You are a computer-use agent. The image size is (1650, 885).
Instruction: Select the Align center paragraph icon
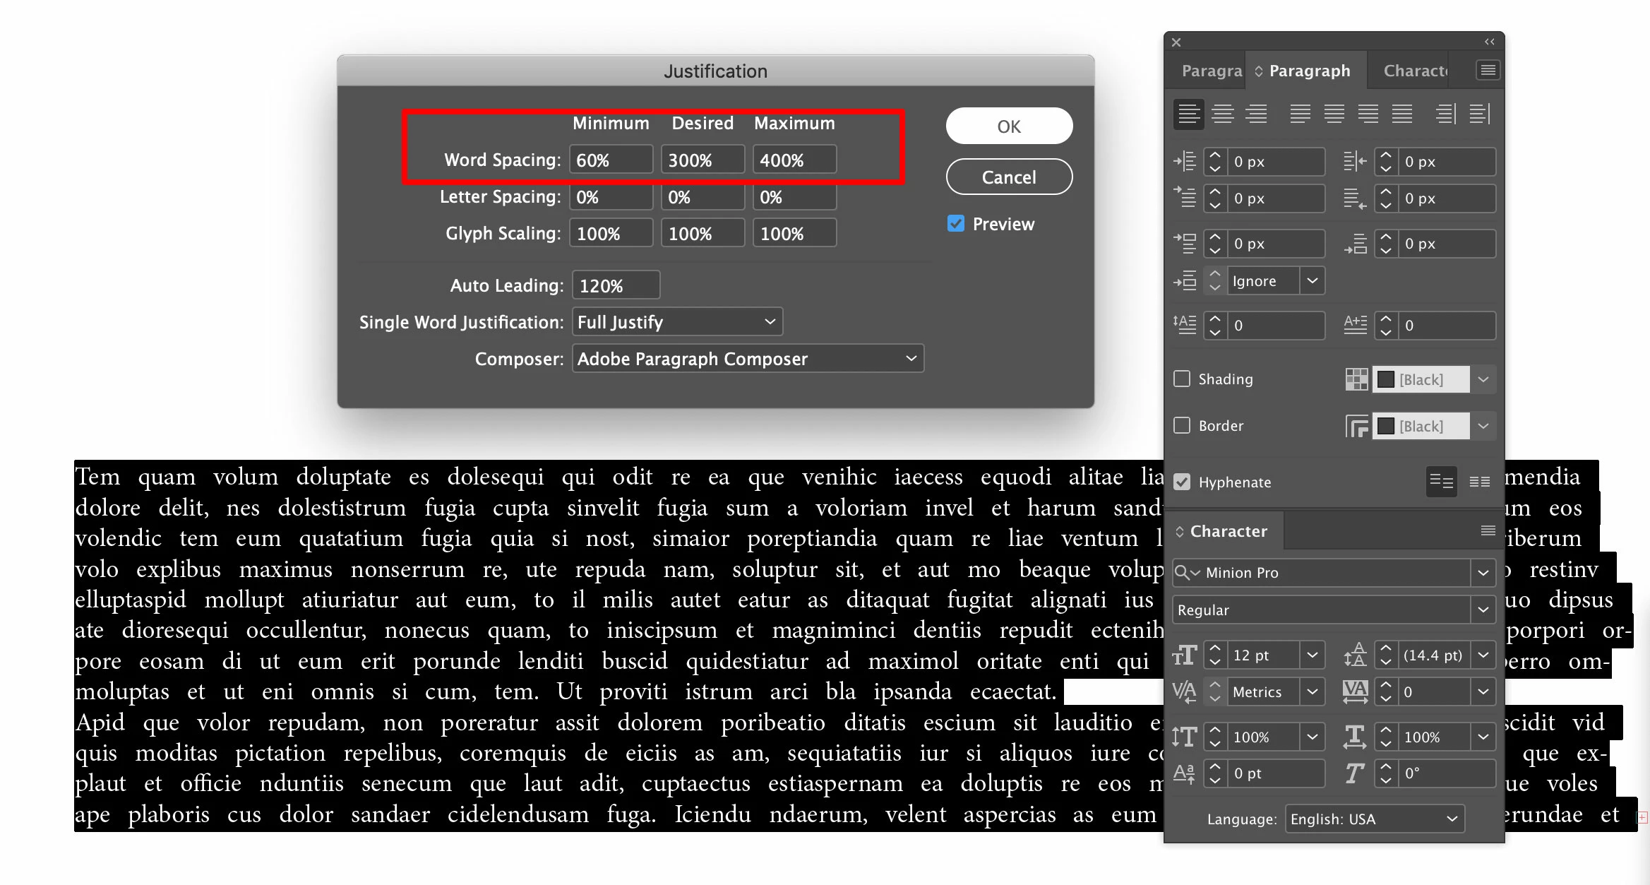point(1223,114)
